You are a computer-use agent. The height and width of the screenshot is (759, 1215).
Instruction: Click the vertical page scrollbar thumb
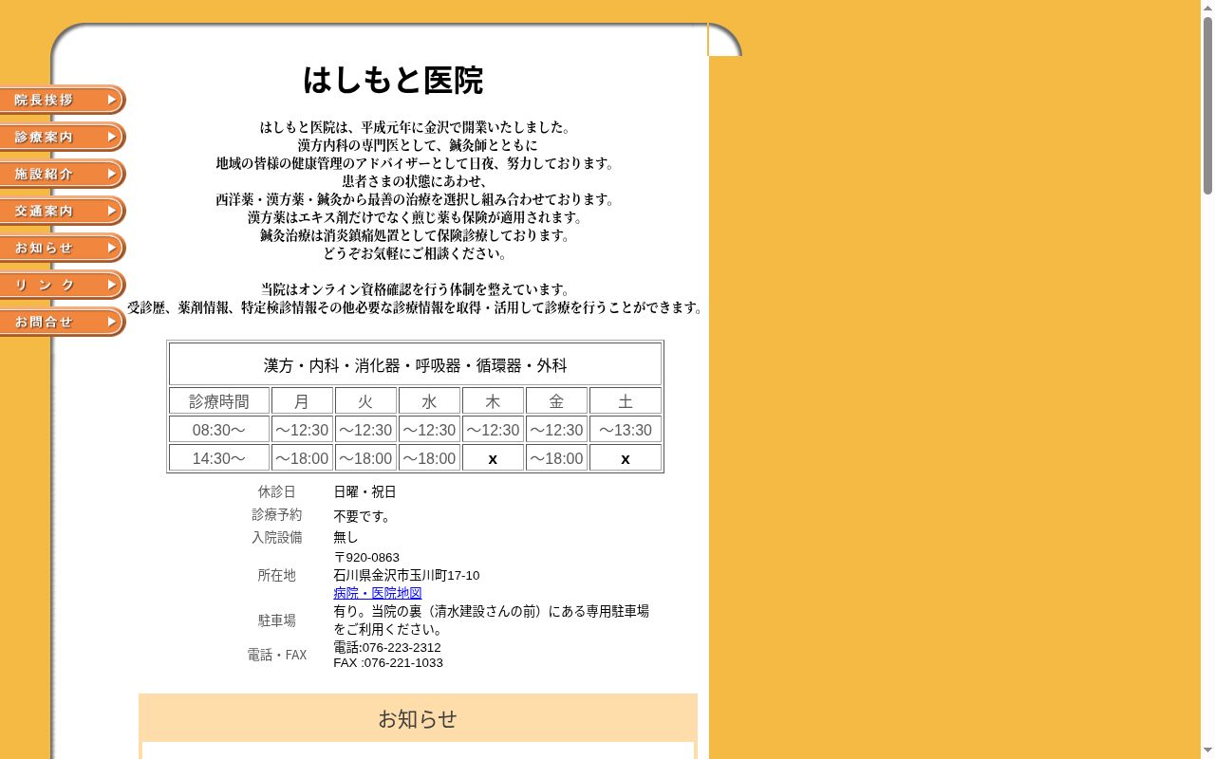pyautogui.click(x=1207, y=104)
